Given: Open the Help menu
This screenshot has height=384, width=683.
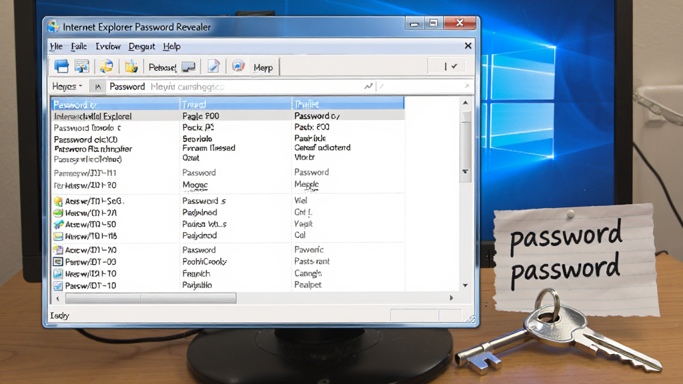Looking at the screenshot, I should pyautogui.click(x=171, y=46).
